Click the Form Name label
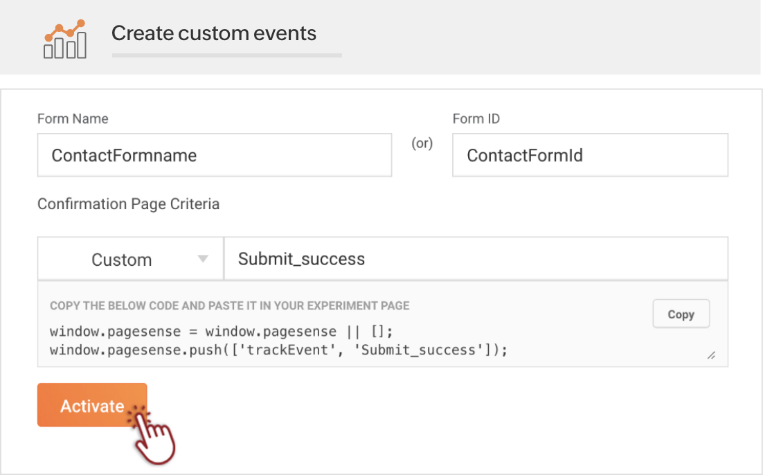Image resolution: width=763 pixels, height=475 pixels. [x=73, y=118]
